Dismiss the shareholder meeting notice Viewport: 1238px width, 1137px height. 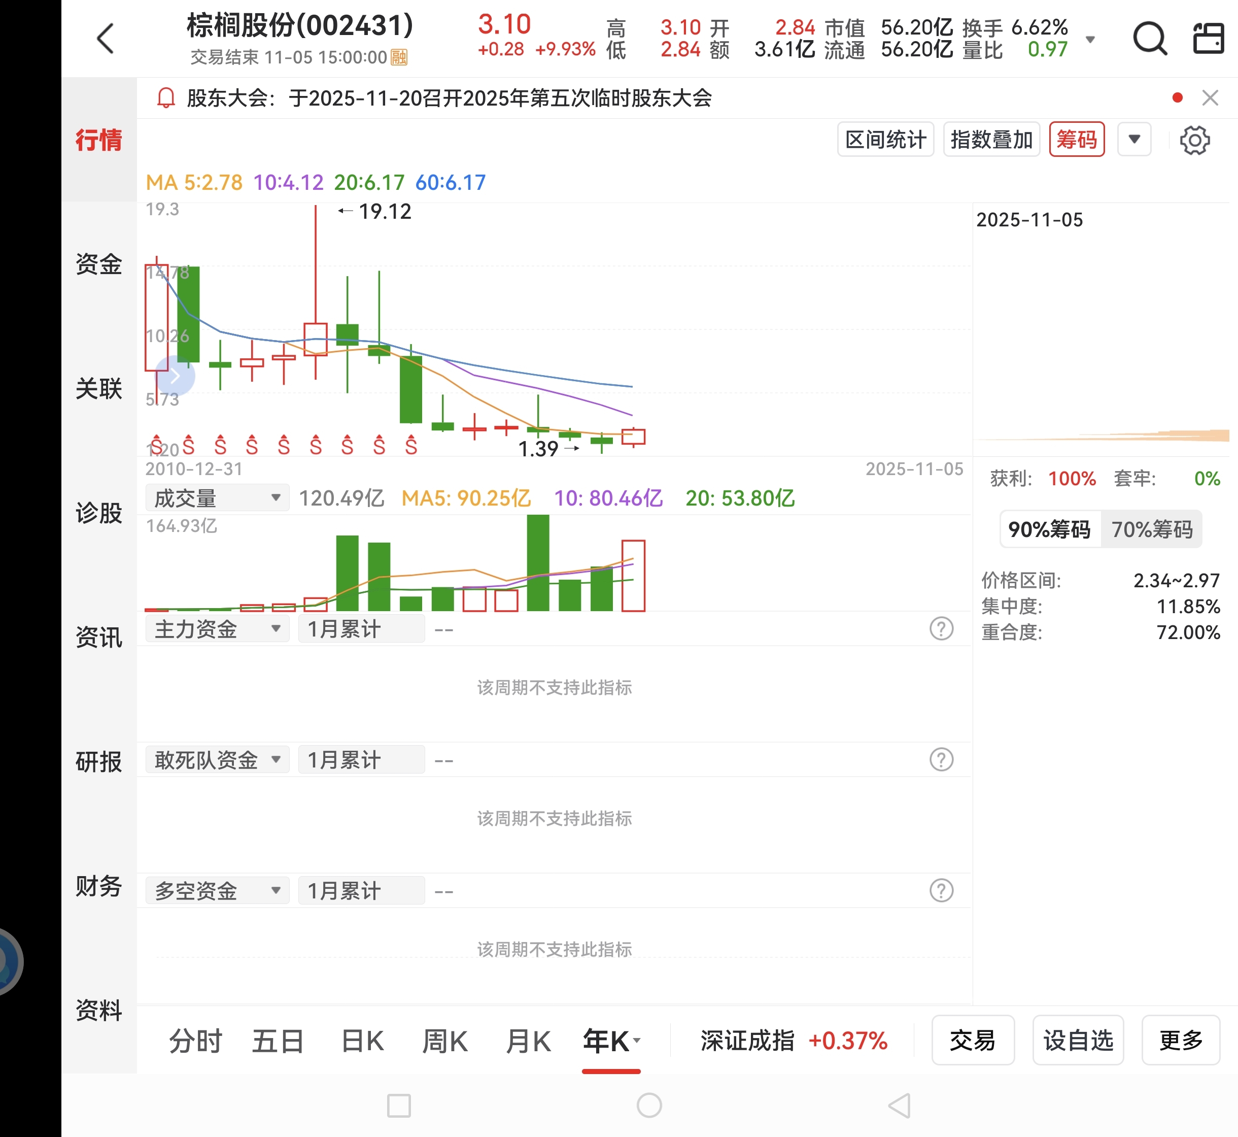click(x=1210, y=98)
